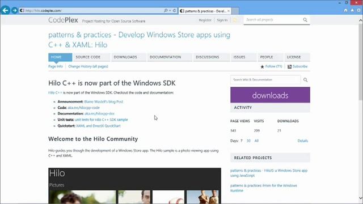This screenshot has height=204, width=363.
Task: Open Prism for the Windows Runtime related project
Action: pos(263,188)
